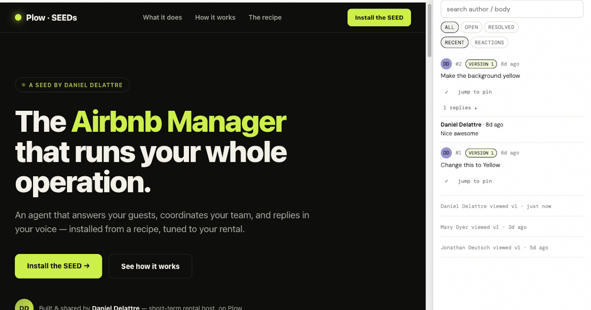The width and height of the screenshot is (591, 310).
Task: Click DD avatar on comment #1
Action: pos(446,153)
